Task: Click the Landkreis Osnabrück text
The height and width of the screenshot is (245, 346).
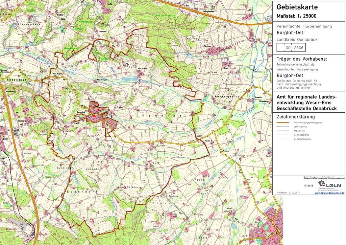Action: point(297,40)
